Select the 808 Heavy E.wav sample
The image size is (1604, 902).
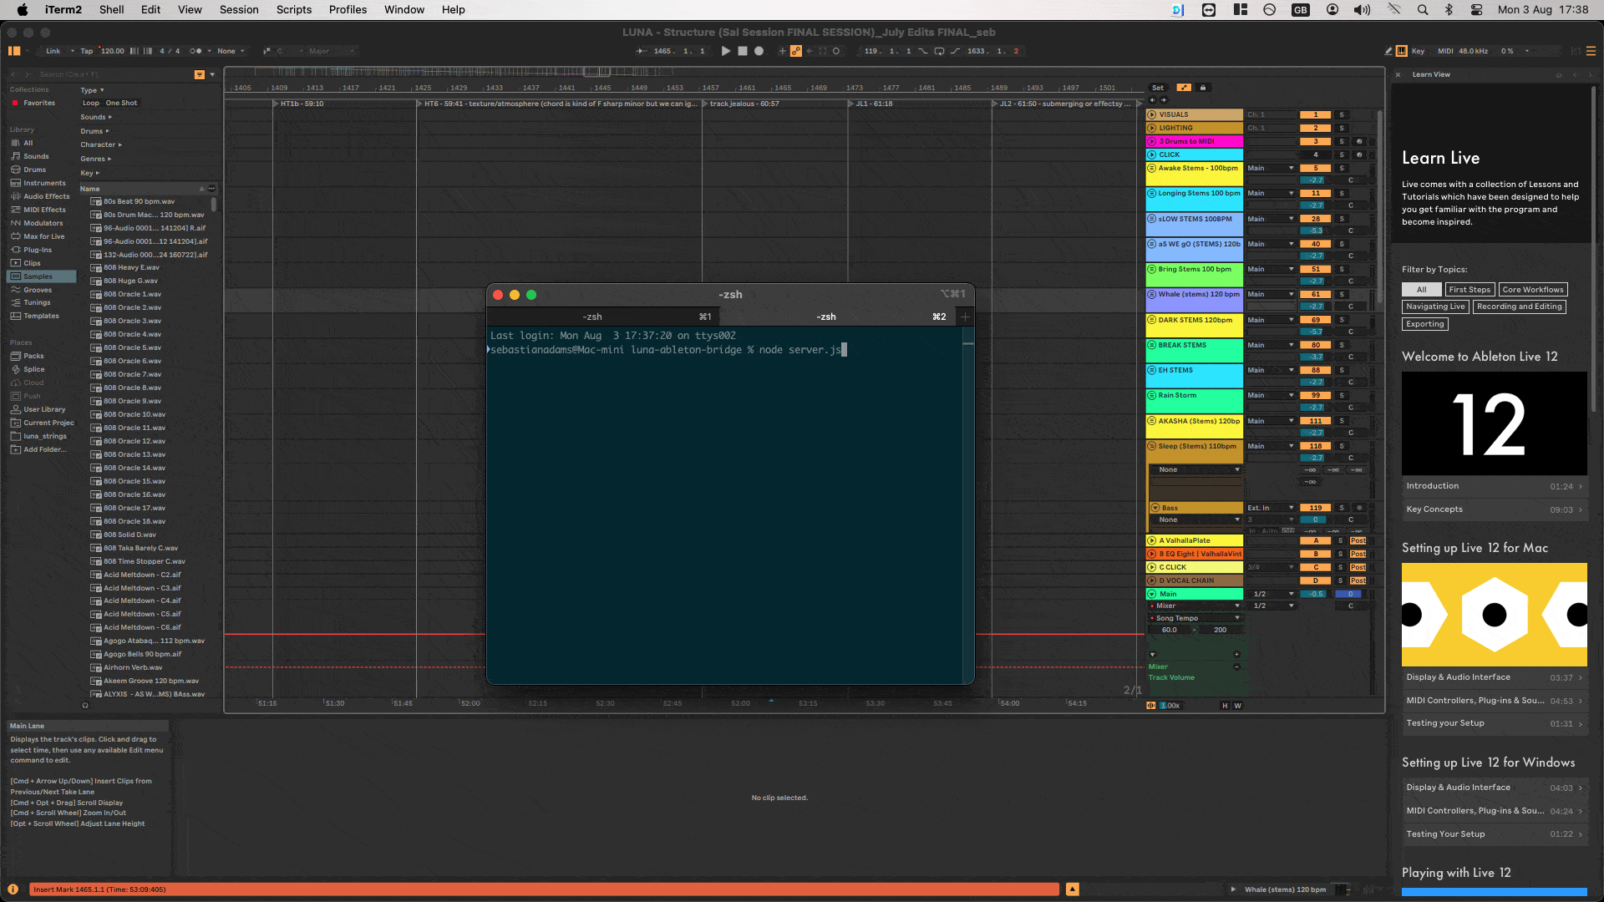click(x=131, y=268)
